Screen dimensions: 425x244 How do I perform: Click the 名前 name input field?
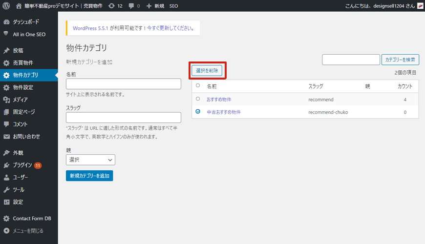click(123, 84)
